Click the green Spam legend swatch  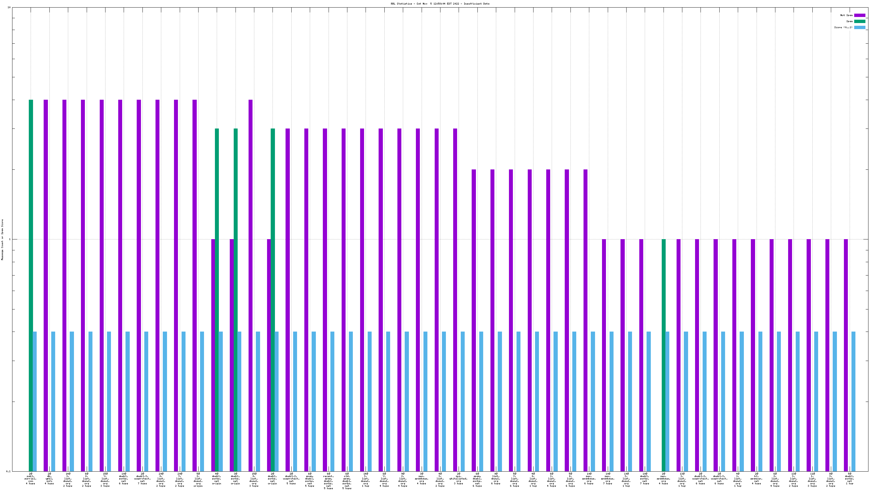[x=859, y=21]
